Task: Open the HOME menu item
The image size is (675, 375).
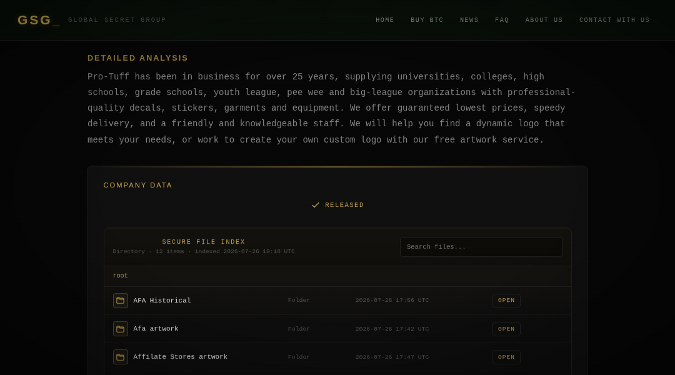Action: point(385,20)
